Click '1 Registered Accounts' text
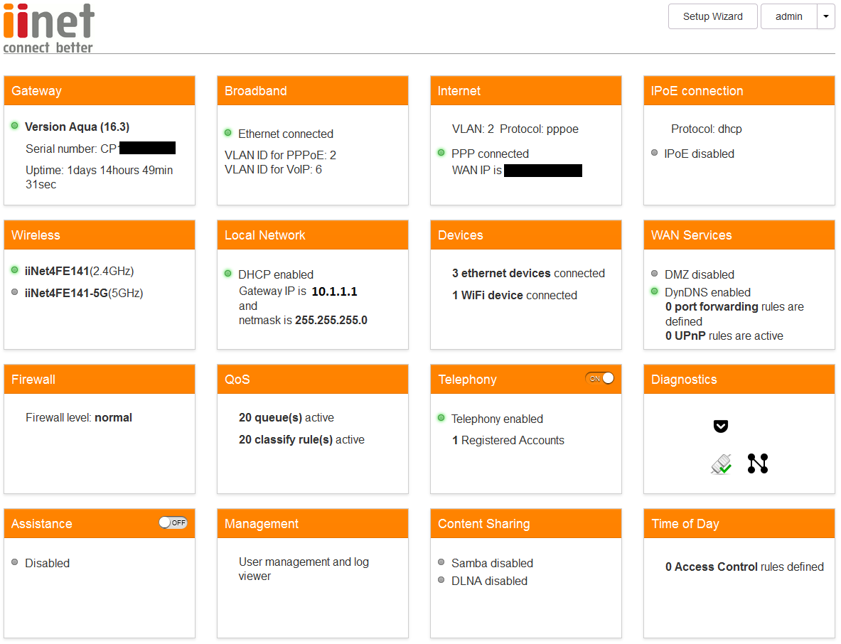Screen dimensions: 841x644 (x=508, y=440)
